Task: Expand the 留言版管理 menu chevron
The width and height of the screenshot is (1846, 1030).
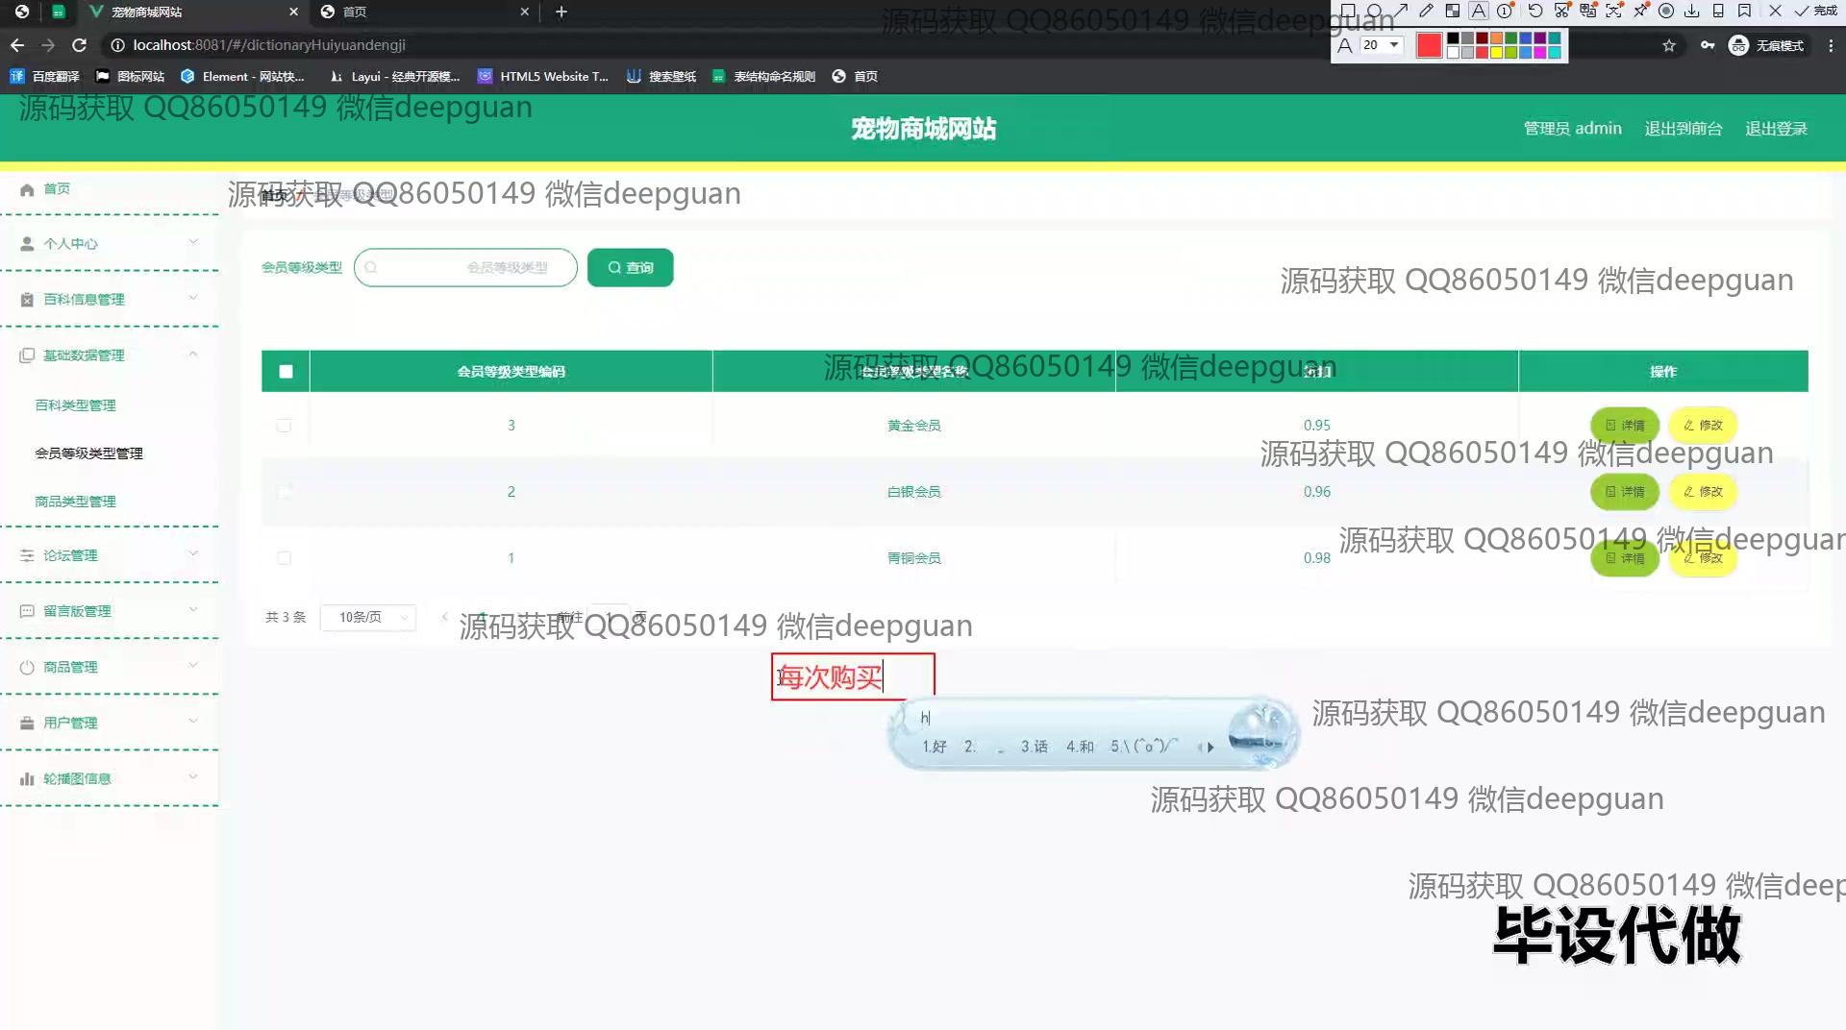Action: [x=193, y=609]
